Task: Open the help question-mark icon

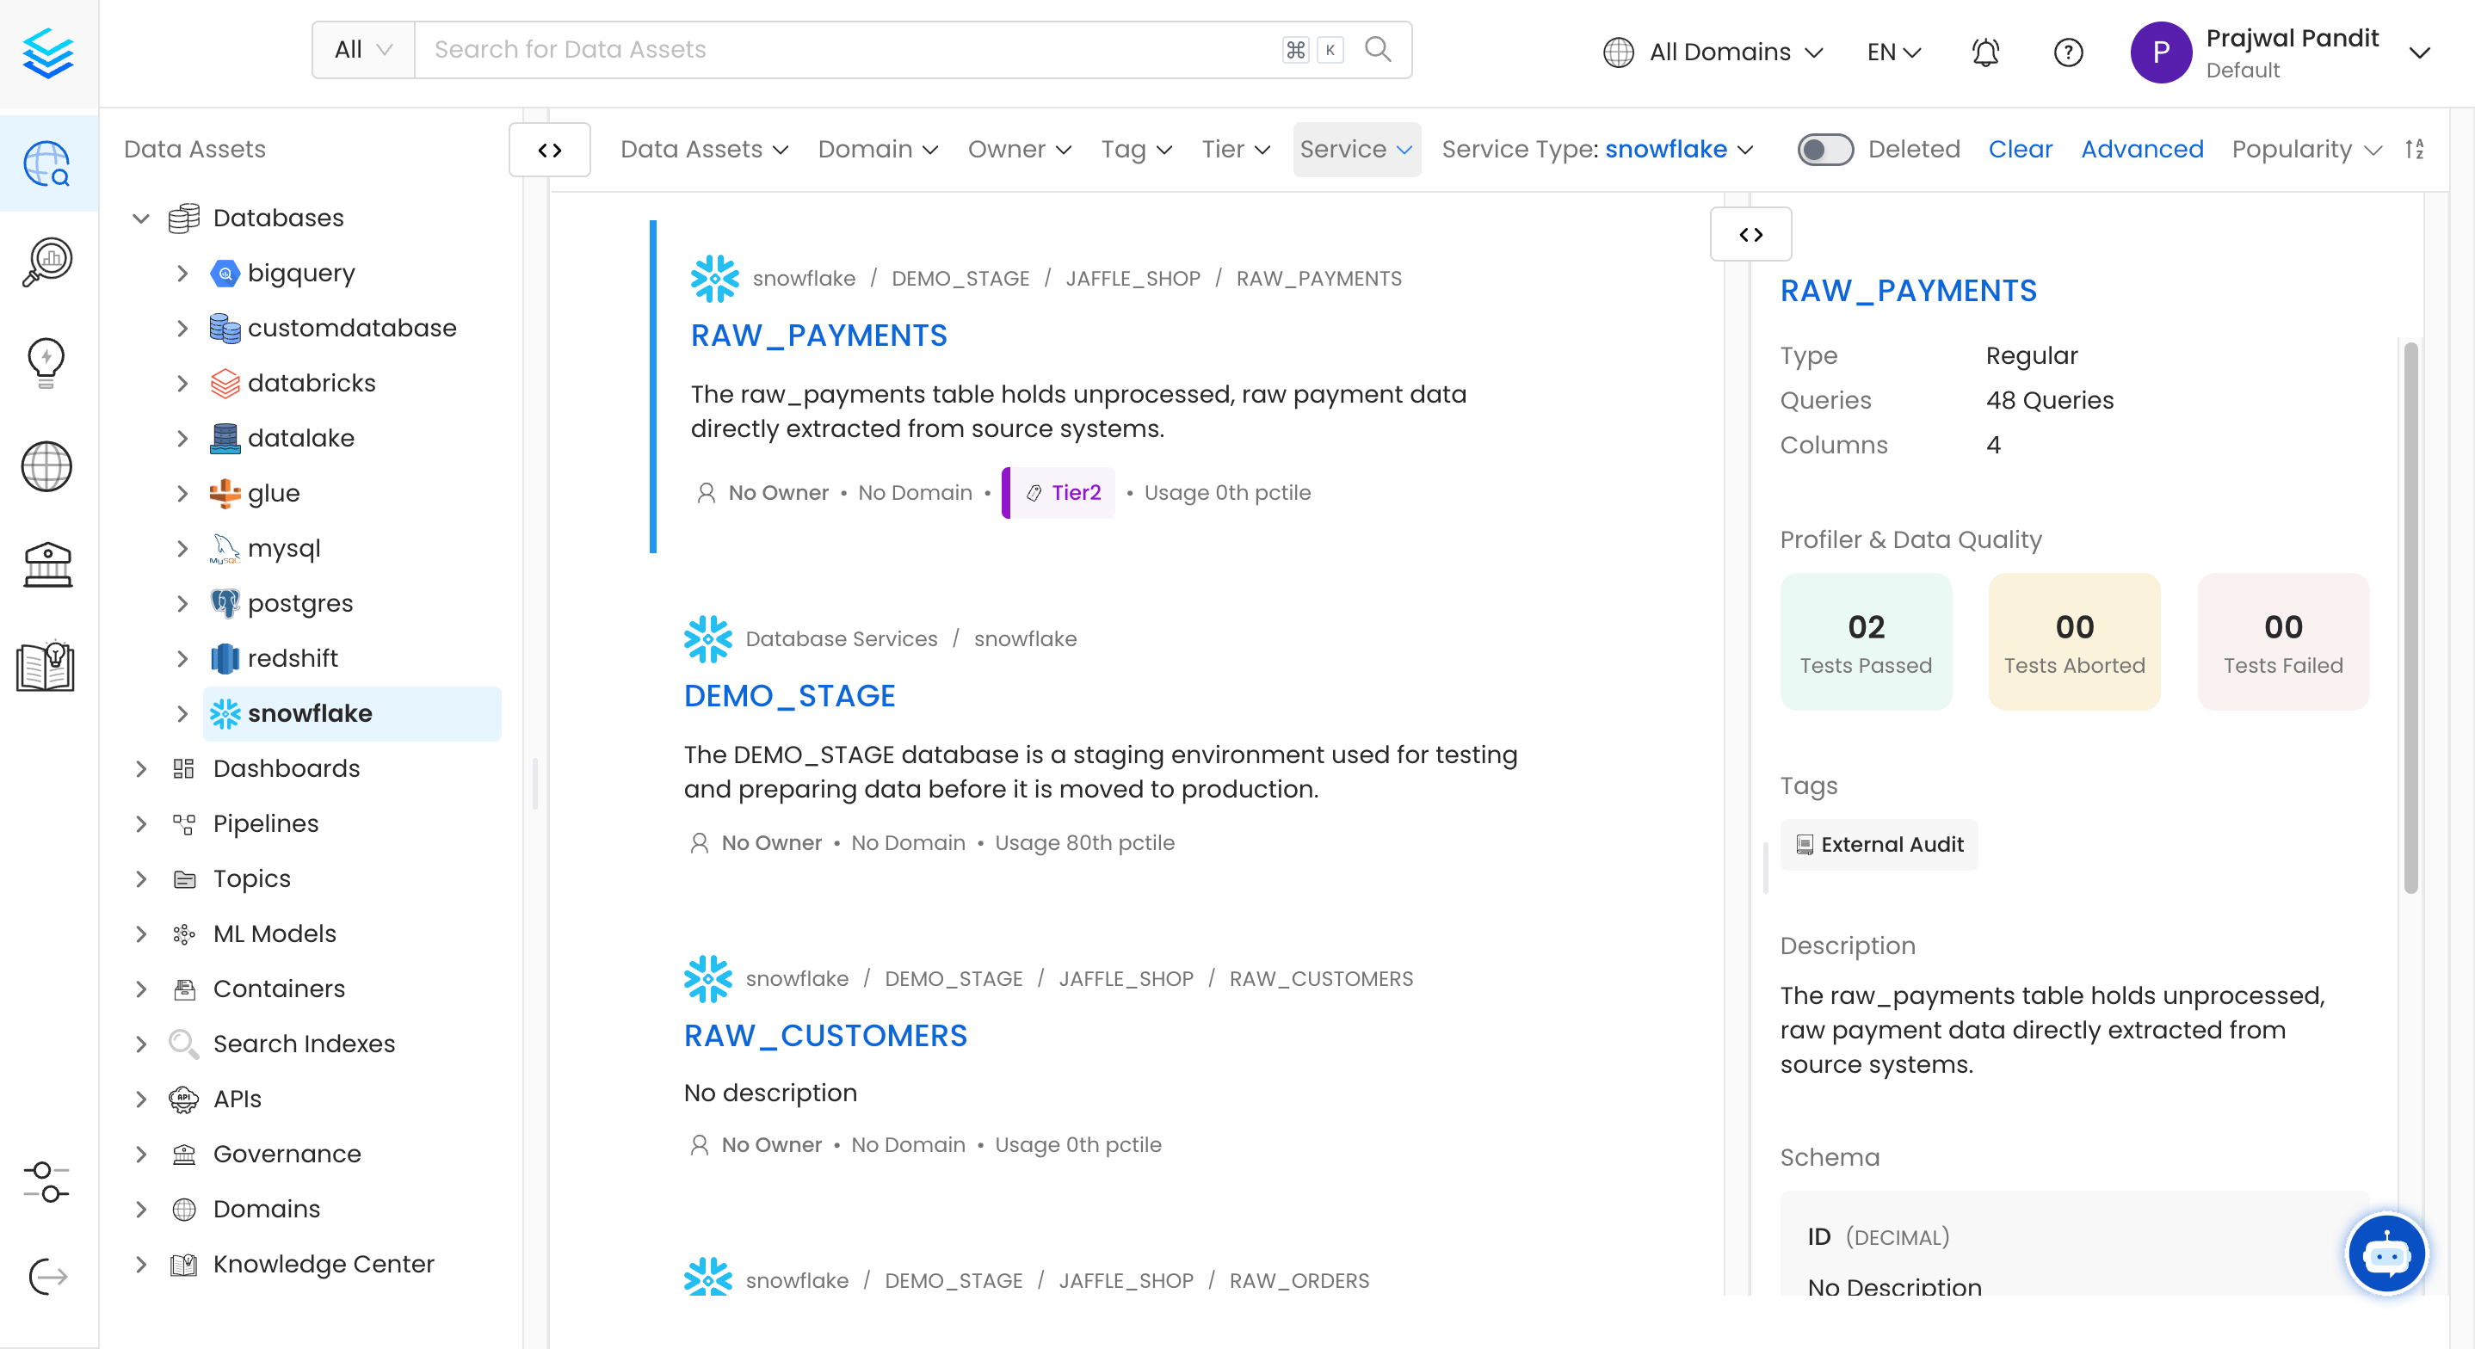Action: [x=2068, y=52]
